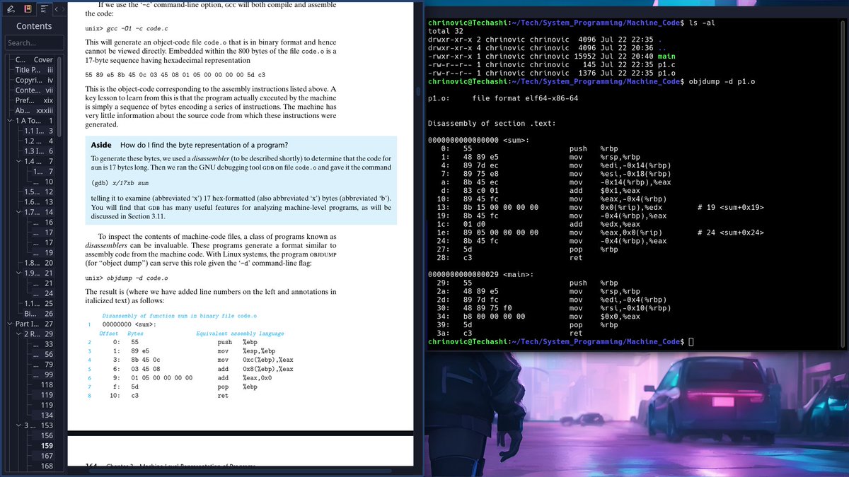849x477 pixels.
Task: Switch to the contents outline tab icon
Action: point(44,9)
